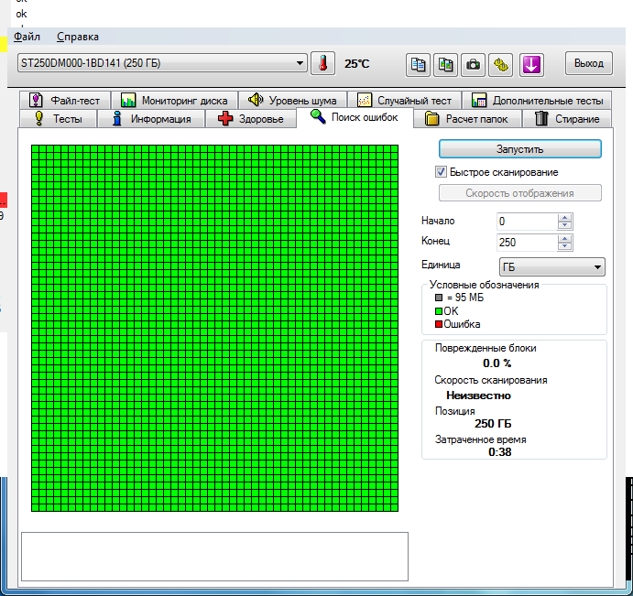Screen dimensions: 633x596
Task: Open options via the yellow gears icon
Action: (x=500, y=65)
